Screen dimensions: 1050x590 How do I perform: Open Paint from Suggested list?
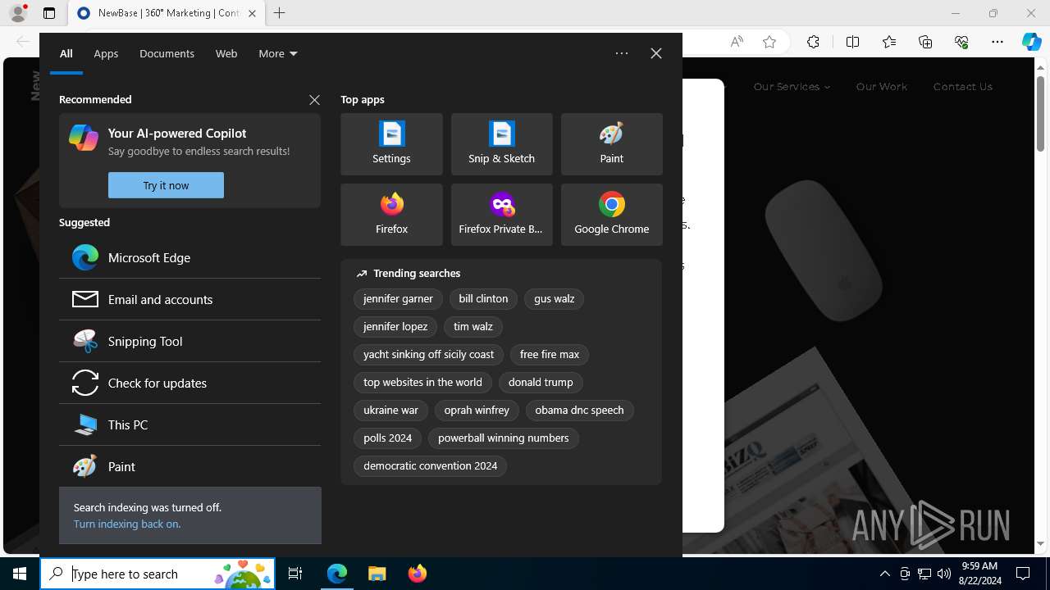pos(189,466)
